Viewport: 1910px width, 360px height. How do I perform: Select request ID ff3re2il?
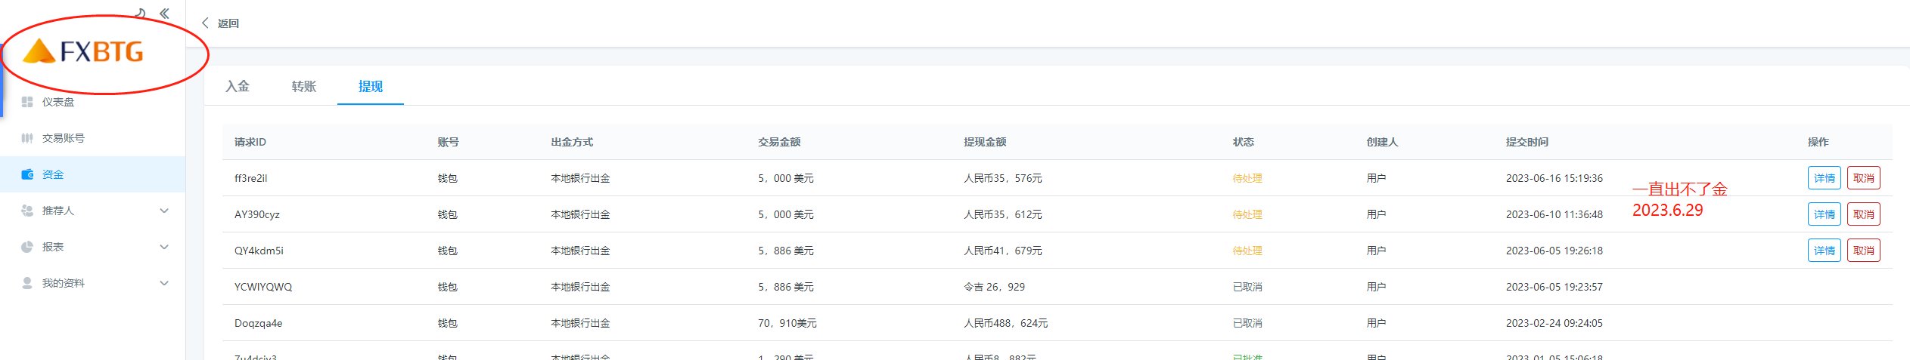coord(251,178)
